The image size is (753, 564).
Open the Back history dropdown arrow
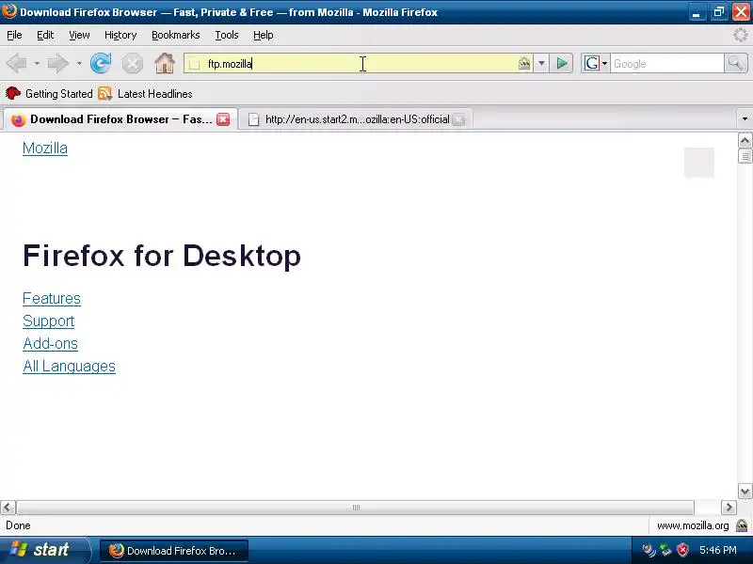point(37,63)
